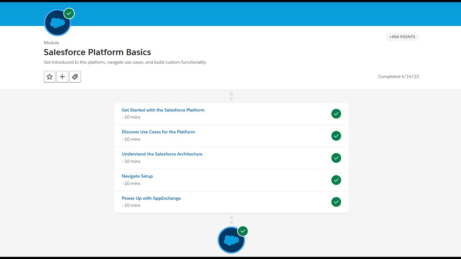Click the tag icon button
Viewport: 461px width, 259px height.
pos(75,77)
